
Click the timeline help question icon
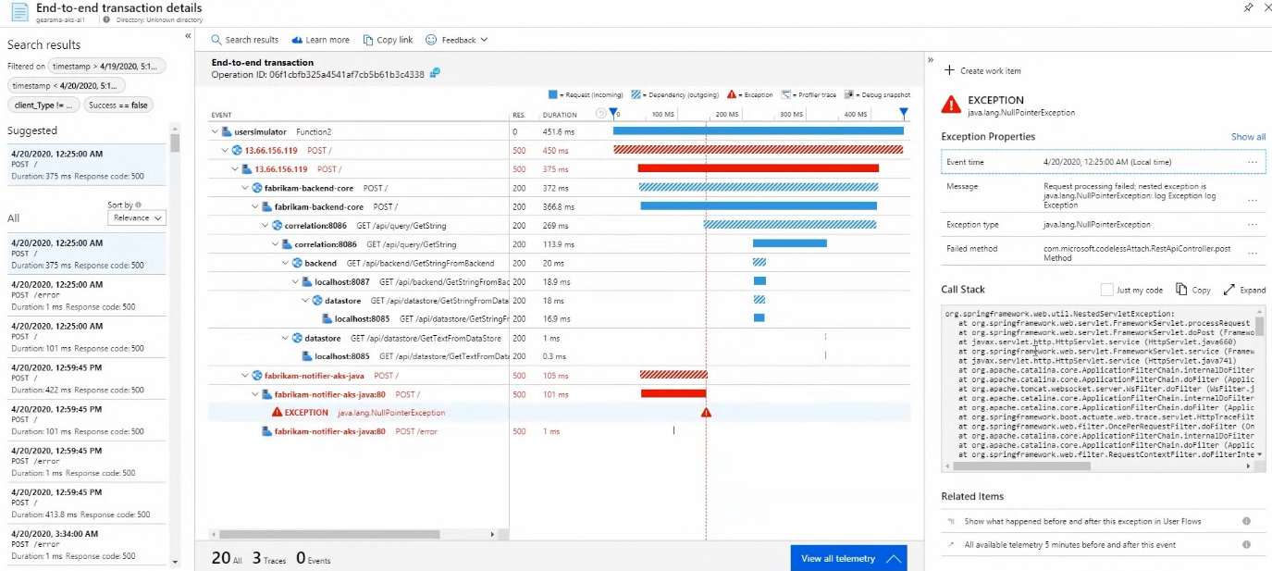pos(601,115)
